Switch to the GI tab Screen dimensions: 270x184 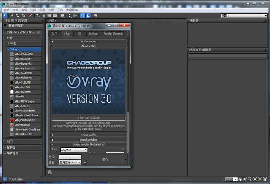coord(80,33)
